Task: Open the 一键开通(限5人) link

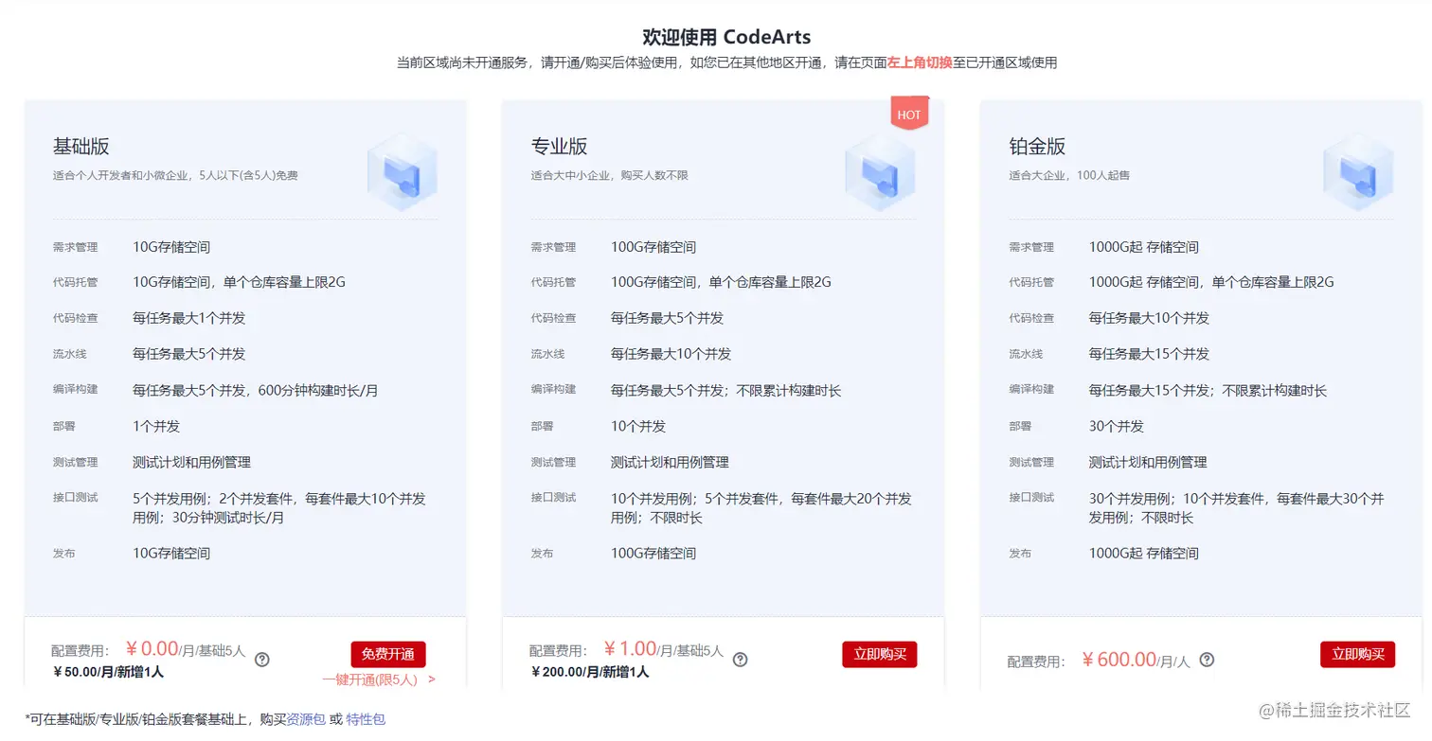Action: (x=379, y=679)
